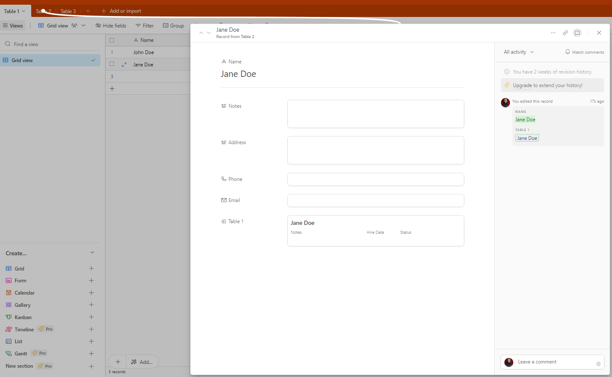
Task: Click the Kanban icon under Create
Action: click(x=8, y=317)
